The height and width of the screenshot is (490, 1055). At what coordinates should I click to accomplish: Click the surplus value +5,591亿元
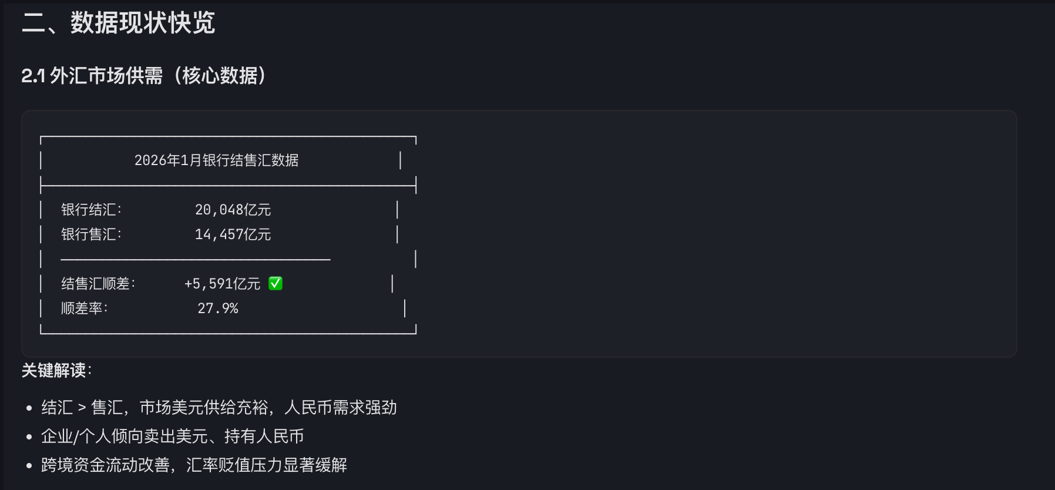(x=222, y=284)
